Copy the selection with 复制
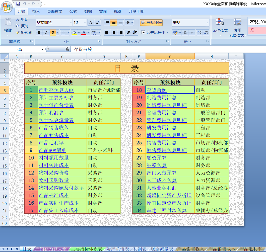 coord(22,26)
